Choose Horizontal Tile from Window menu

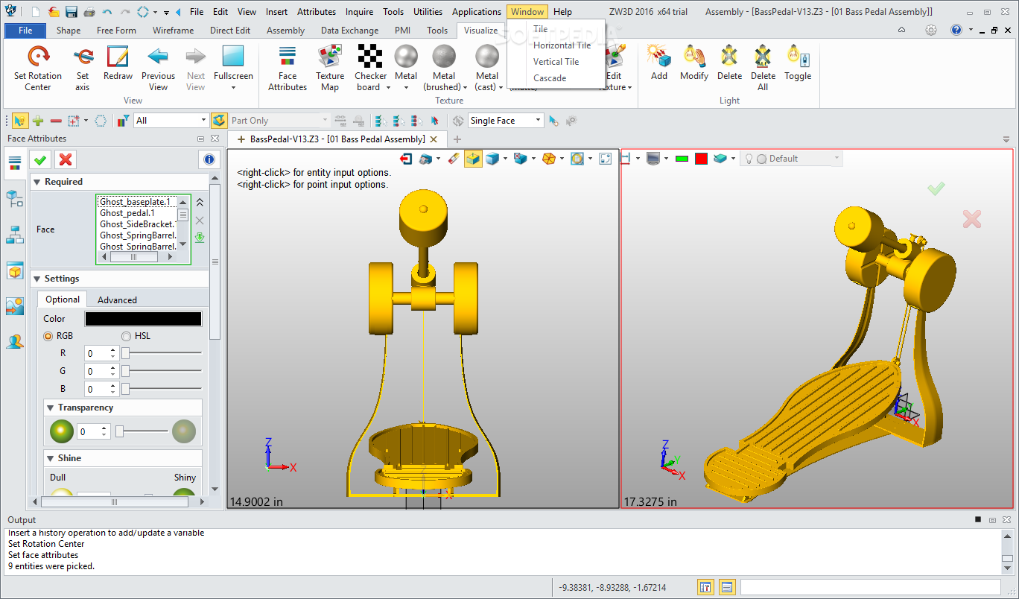tap(562, 45)
